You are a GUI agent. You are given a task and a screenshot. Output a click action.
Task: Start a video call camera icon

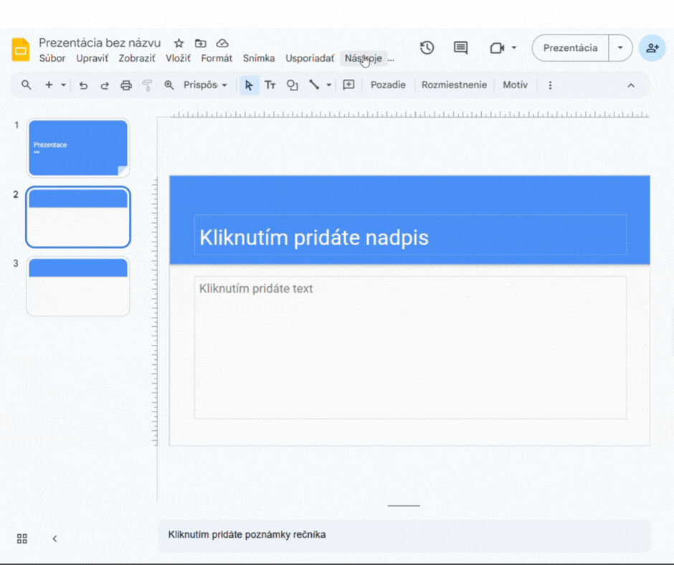pyautogui.click(x=497, y=48)
